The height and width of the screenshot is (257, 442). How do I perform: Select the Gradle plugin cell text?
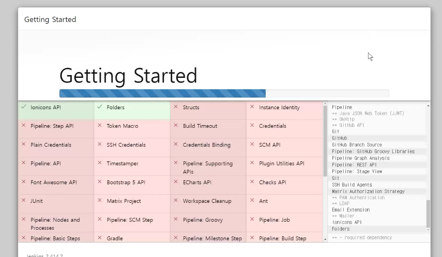115,238
